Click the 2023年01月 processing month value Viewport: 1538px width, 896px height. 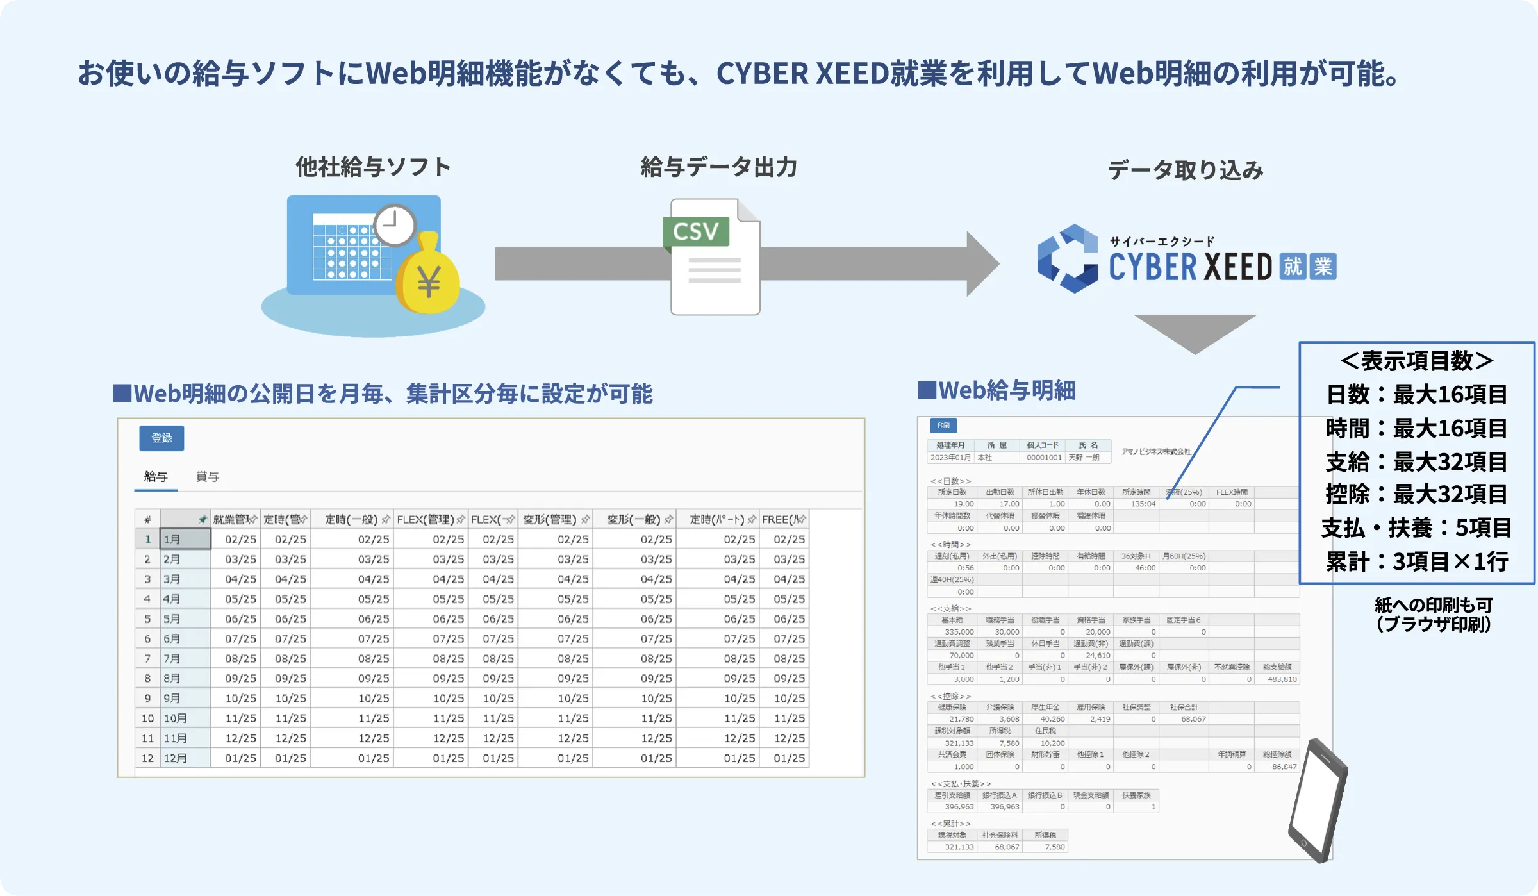coord(950,457)
